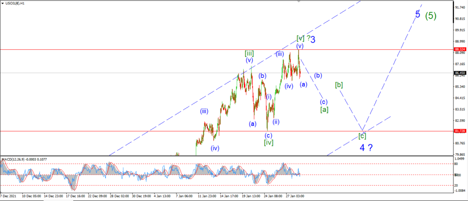Click the red 88.324 price label

459,49
